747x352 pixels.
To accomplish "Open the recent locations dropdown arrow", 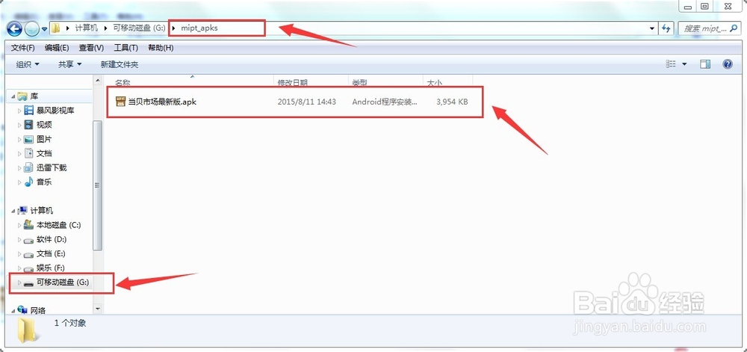I will (x=44, y=29).
